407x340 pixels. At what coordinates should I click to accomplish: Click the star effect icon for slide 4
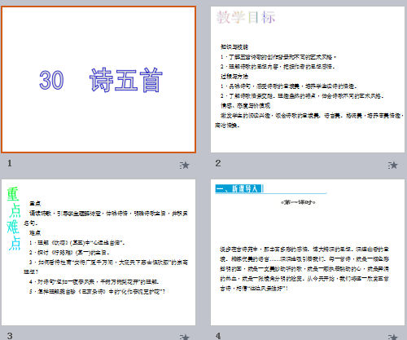click(x=392, y=337)
